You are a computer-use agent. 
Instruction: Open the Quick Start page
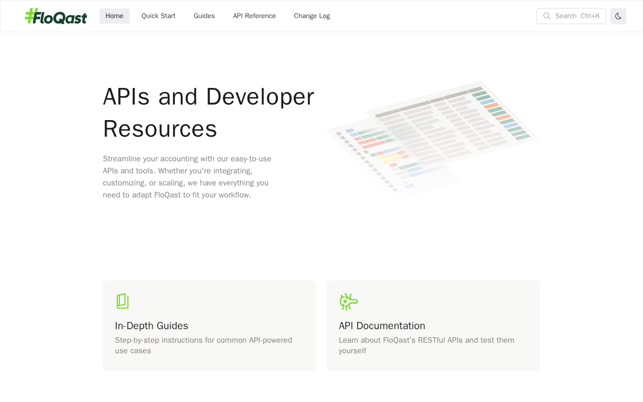[x=158, y=16]
